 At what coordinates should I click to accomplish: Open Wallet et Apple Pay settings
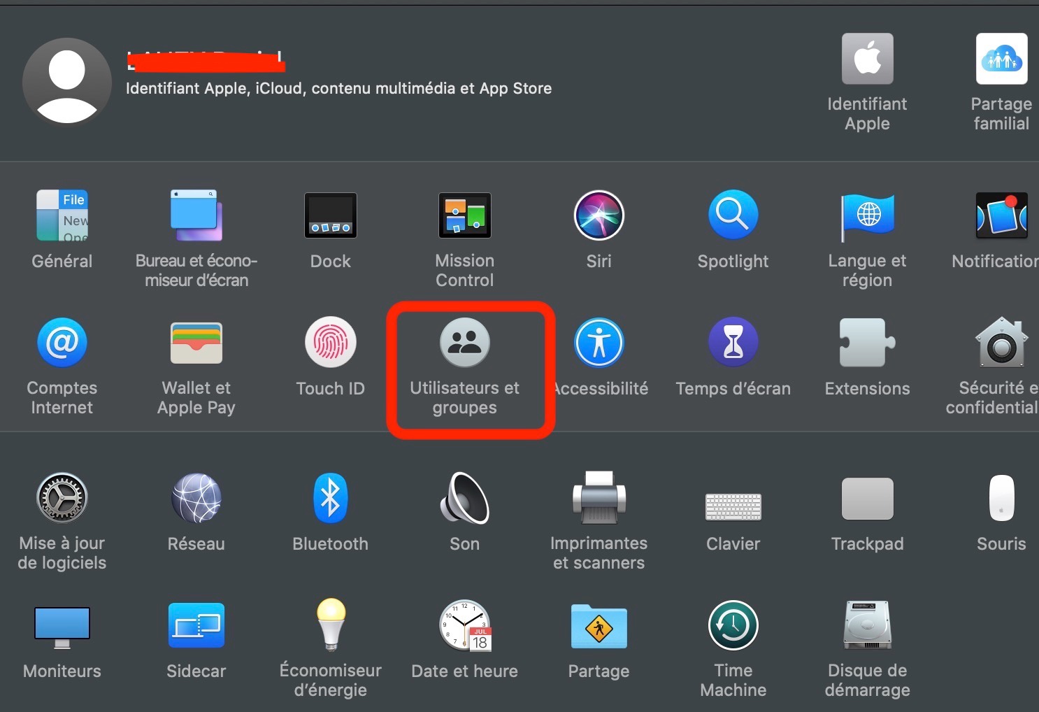pyautogui.click(x=196, y=343)
